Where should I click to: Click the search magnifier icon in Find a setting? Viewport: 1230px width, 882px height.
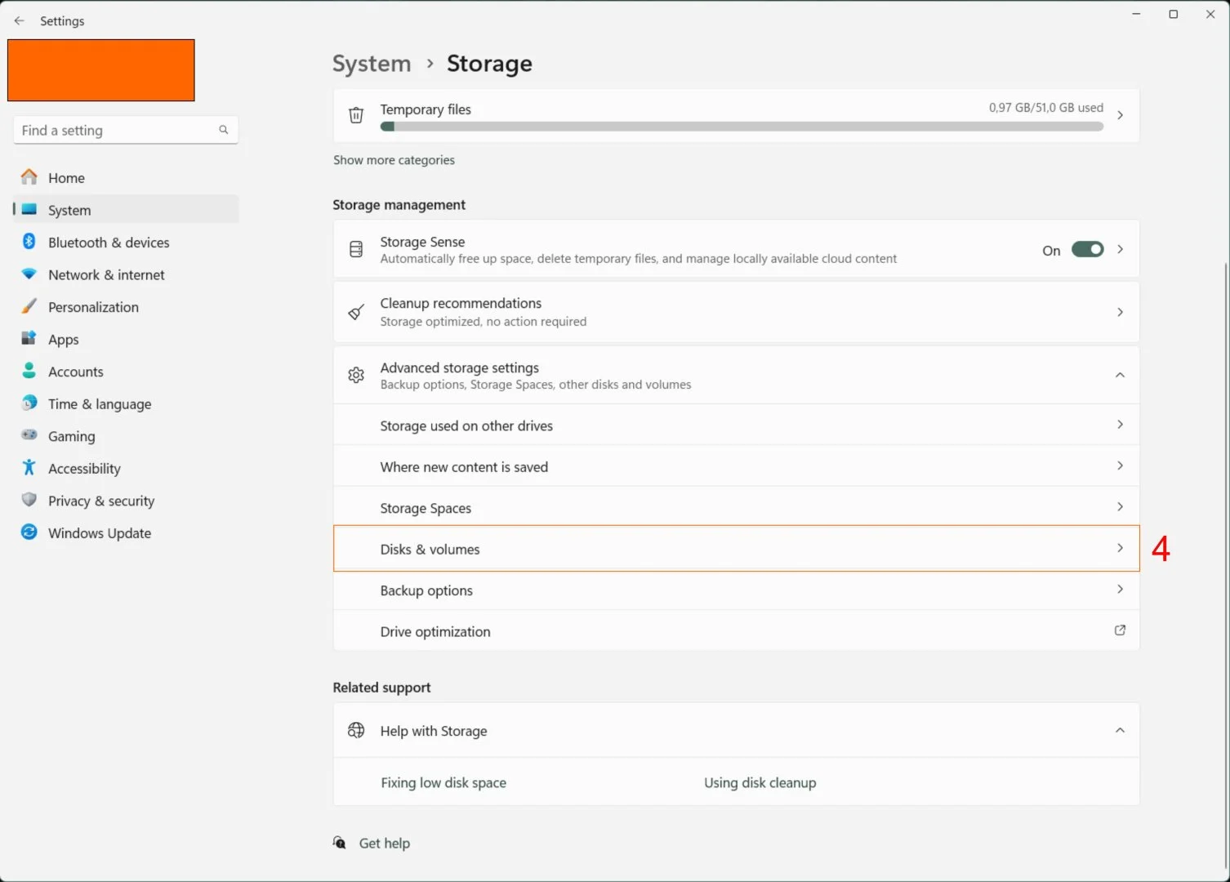223,130
